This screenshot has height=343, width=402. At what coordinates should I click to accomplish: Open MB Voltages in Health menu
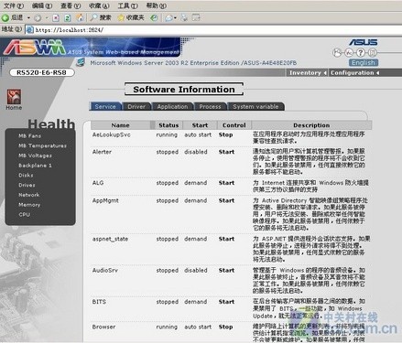point(35,155)
